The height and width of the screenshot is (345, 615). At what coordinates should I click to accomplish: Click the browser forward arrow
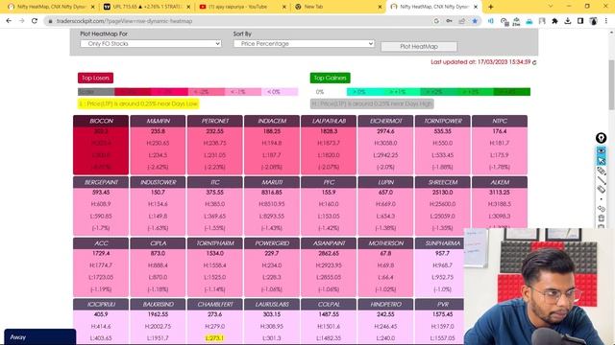click(x=21, y=21)
